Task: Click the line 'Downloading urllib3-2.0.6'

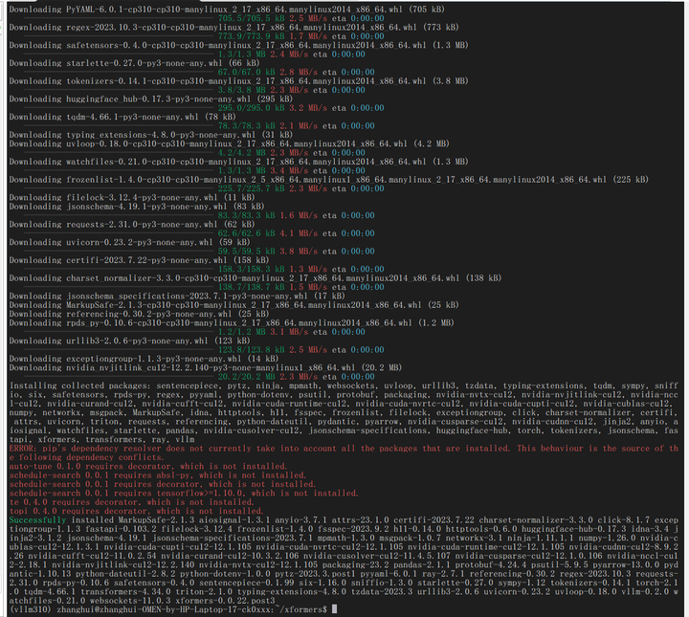Action: point(129,341)
